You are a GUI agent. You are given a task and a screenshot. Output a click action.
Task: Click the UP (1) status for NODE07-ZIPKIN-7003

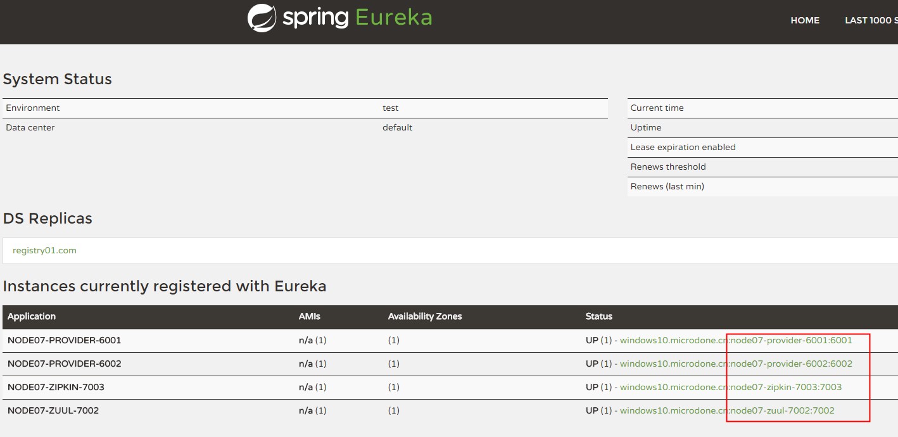pyautogui.click(x=599, y=387)
